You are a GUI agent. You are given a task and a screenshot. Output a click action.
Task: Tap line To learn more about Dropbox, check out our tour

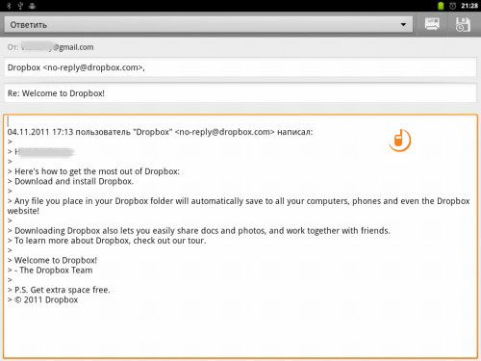pos(107,241)
